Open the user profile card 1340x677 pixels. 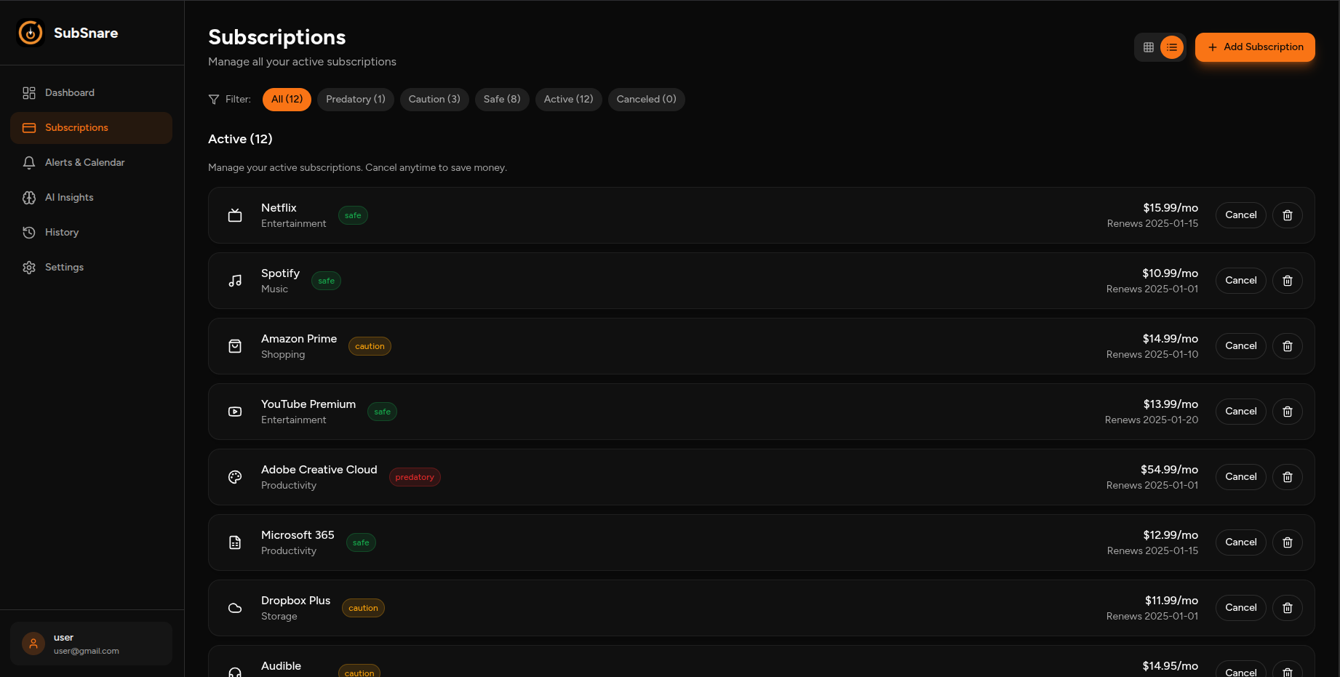pos(91,644)
